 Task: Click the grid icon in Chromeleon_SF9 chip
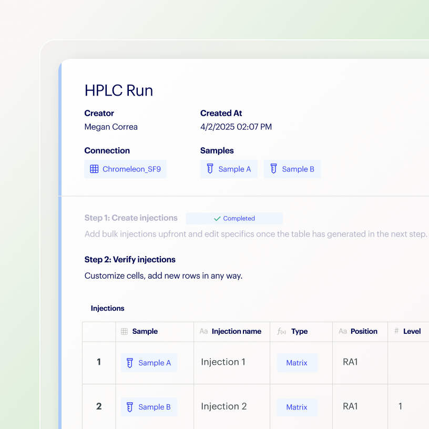[94, 169]
